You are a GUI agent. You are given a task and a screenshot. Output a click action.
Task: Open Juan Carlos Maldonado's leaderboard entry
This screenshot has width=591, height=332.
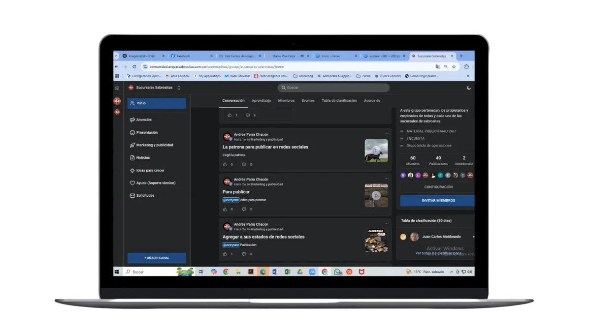coord(437,237)
